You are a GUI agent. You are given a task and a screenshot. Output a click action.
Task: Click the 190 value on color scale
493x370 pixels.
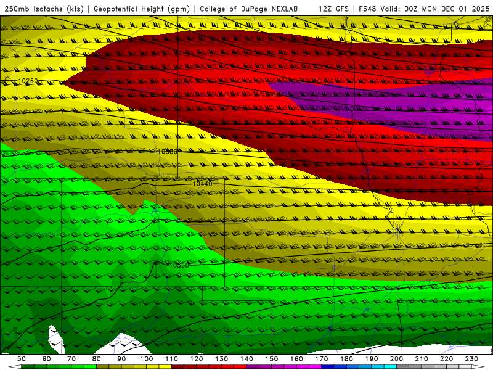pyautogui.click(x=372, y=359)
